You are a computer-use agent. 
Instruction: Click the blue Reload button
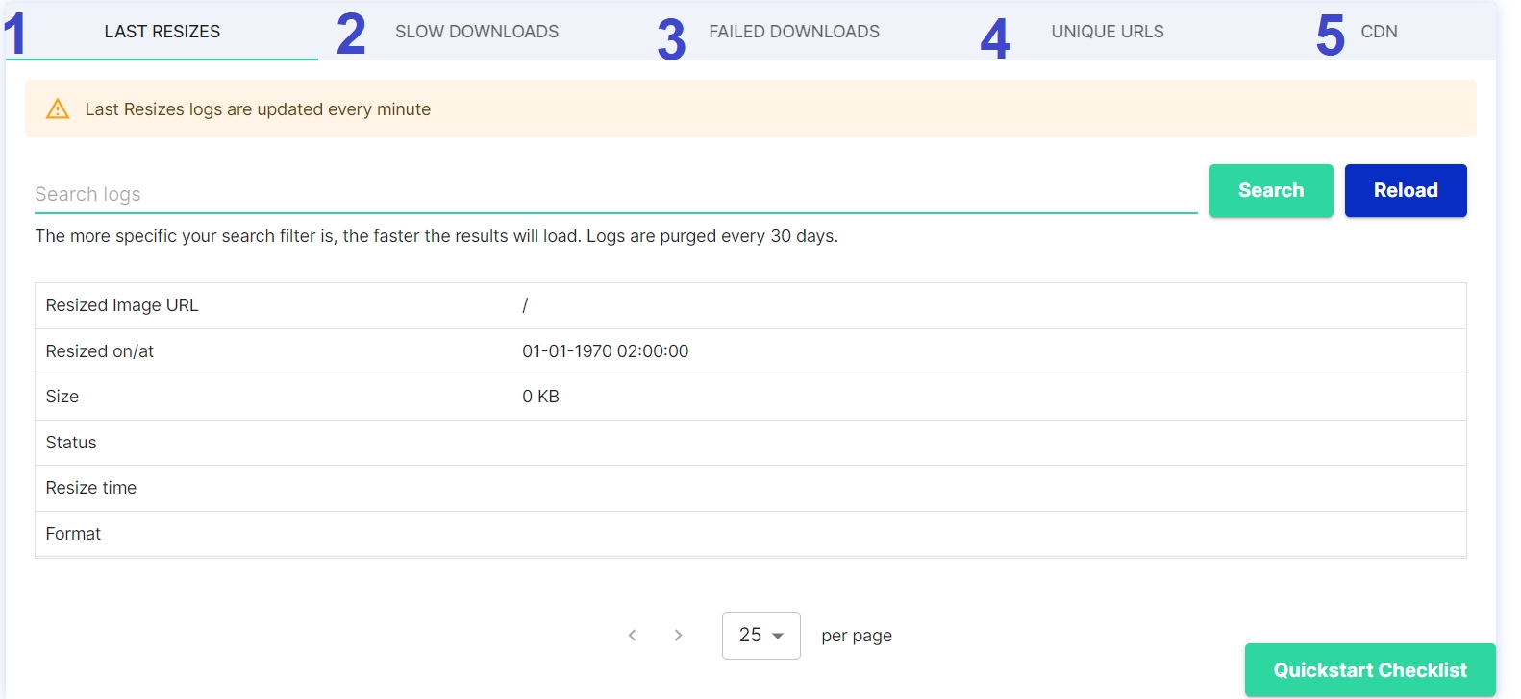(1405, 190)
